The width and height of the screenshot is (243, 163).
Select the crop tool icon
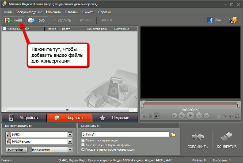pos(219,116)
